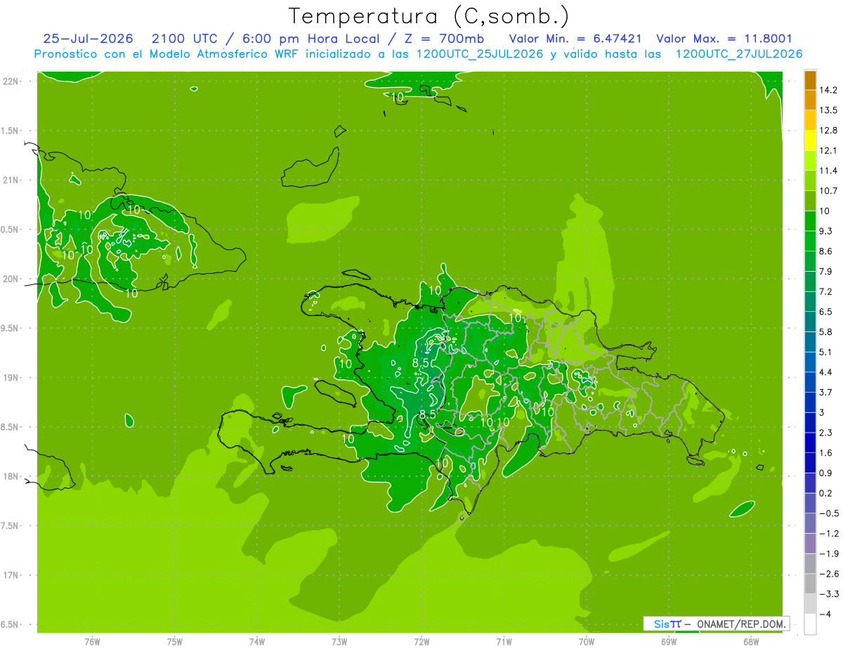Click the "76W" longitude axis label

[x=92, y=641]
